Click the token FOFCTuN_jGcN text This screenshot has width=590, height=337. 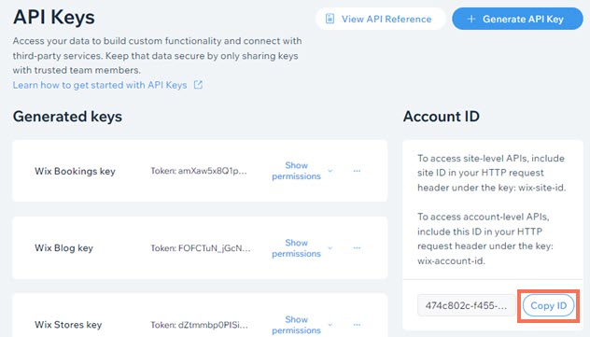tap(201, 248)
